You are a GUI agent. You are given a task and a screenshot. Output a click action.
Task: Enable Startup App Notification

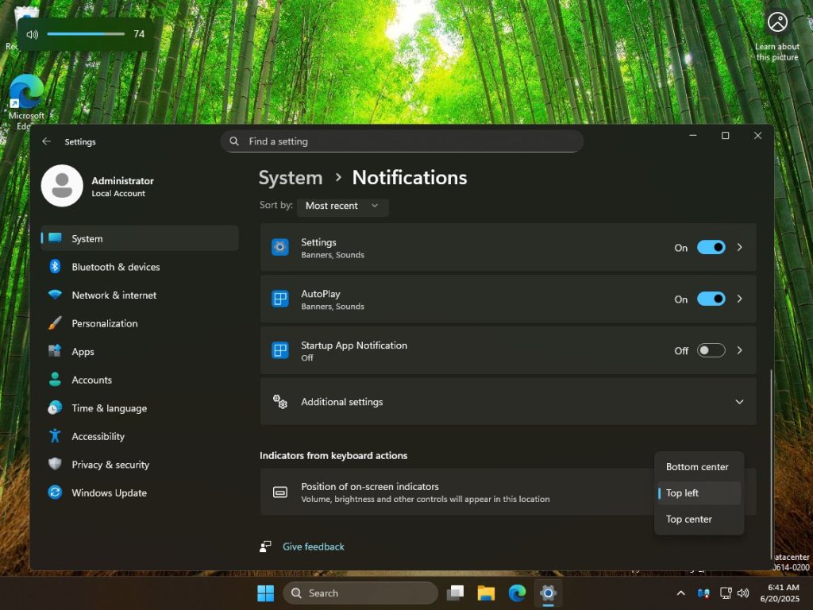click(711, 349)
